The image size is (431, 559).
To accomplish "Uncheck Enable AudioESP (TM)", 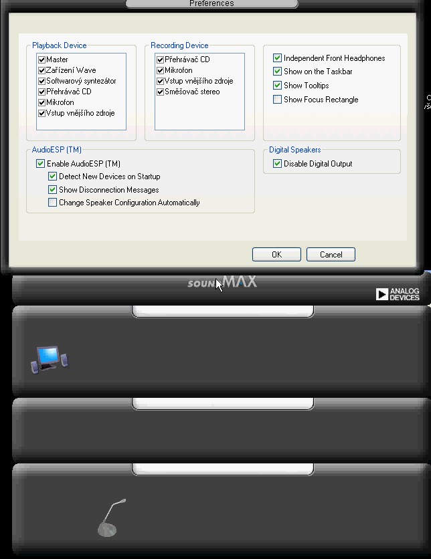I will (40, 164).
